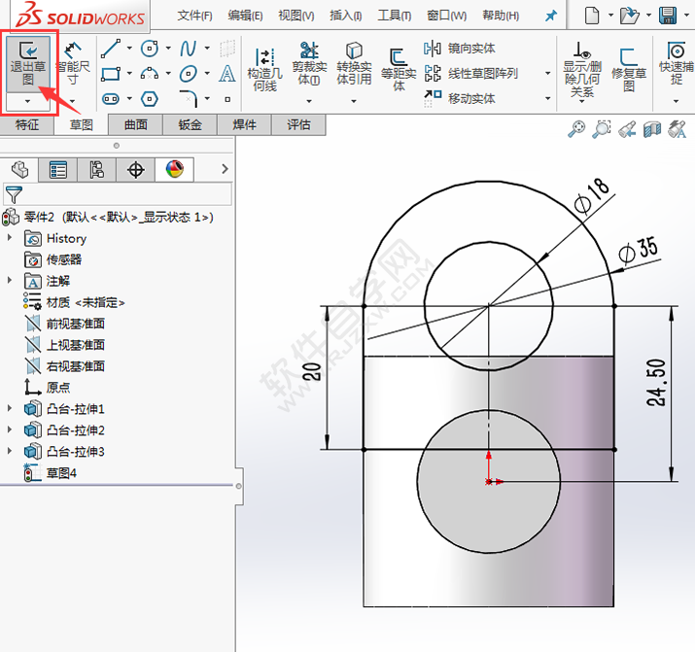Image resolution: width=695 pixels, height=652 pixels.
Task: Open the Exit Sketch dropdown arrow
Action: 28,101
